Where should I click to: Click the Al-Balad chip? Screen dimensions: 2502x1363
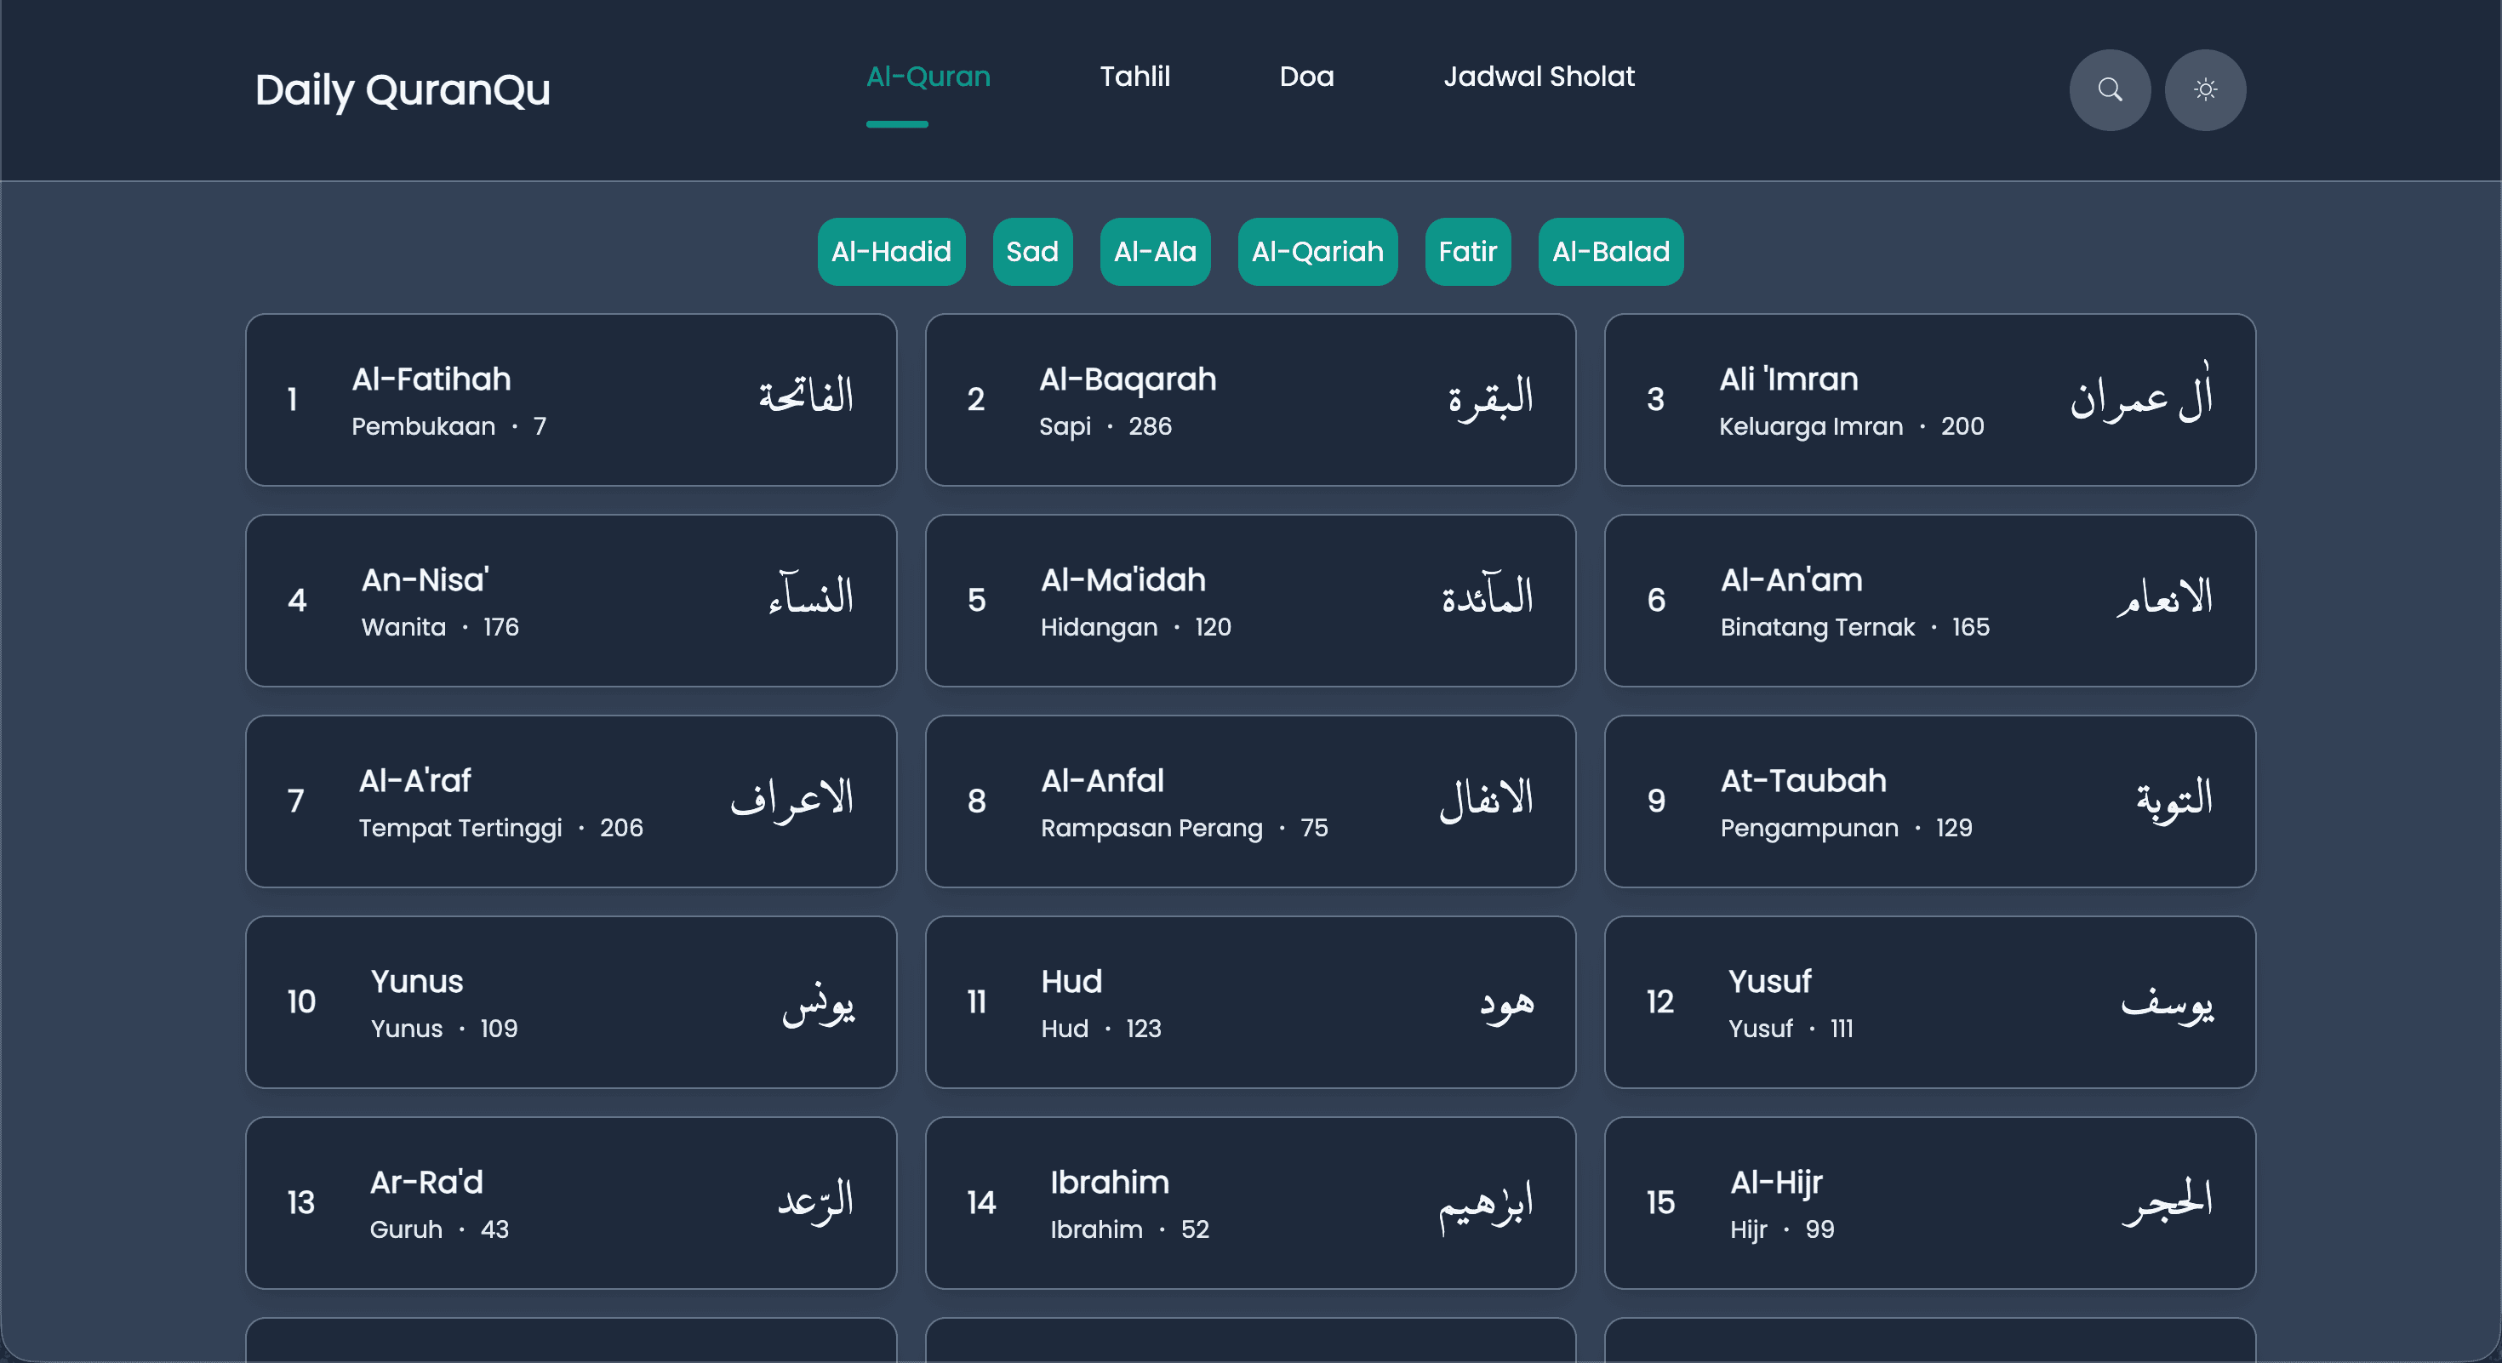click(x=1610, y=252)
